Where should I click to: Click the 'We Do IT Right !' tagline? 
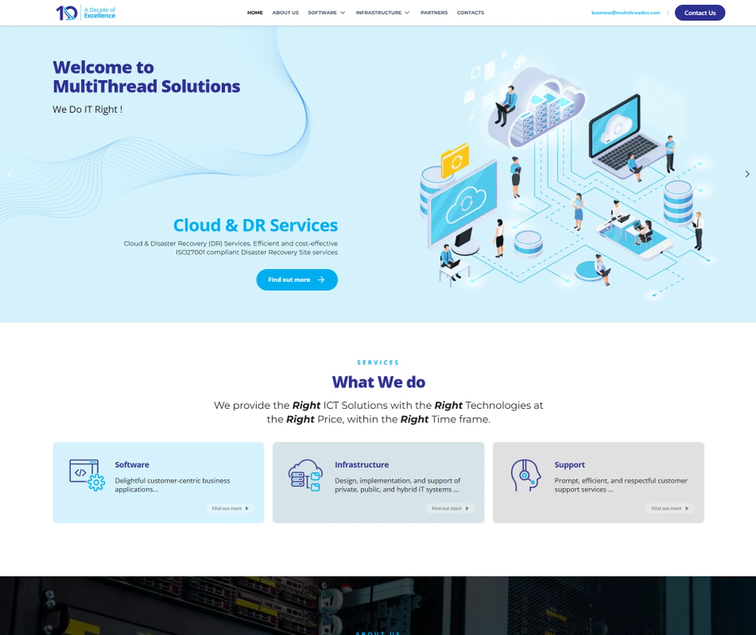(x=87, y=109)
